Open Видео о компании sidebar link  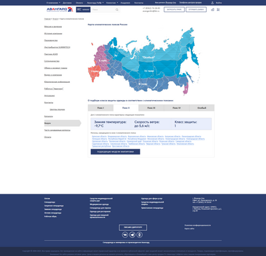(x=53, y=75)
